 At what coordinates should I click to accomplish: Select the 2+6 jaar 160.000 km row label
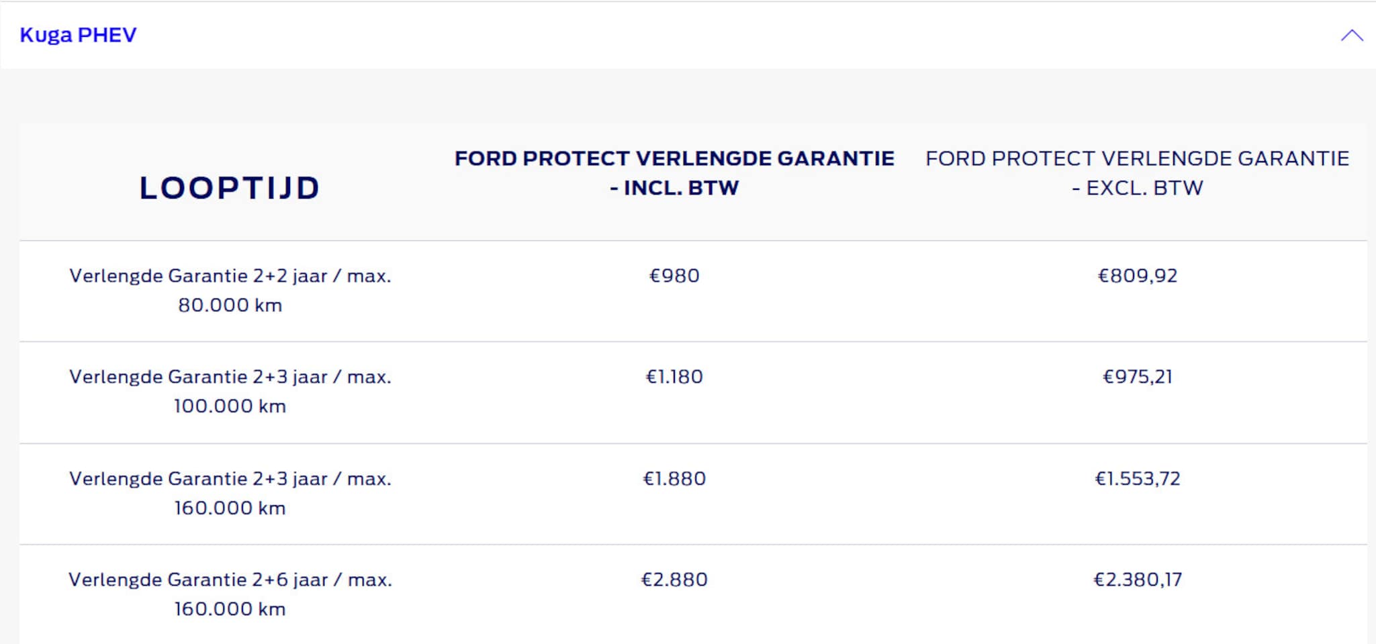click(230, 594)
